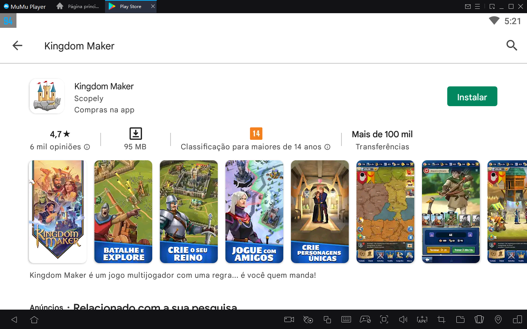Click the Scopely developer link
Image resolution: width=527 pixels, height=329 pixels.
[x=89, y=98]
